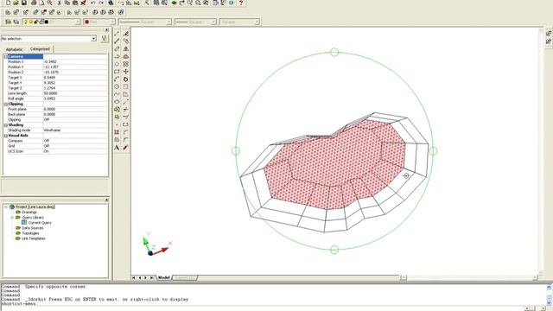The image size is (553, 311).
Task: Select the Hatch tool
Action: 118,132
